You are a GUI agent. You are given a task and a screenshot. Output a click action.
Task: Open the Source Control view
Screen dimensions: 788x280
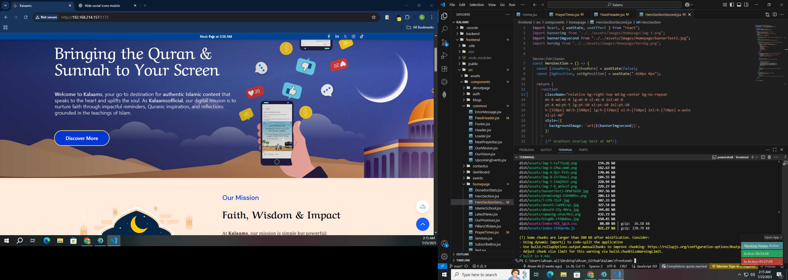pyautogui.click(x=444, y=42)
